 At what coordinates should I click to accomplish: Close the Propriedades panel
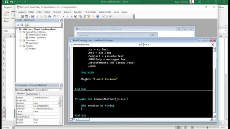(x=61, y=85)
